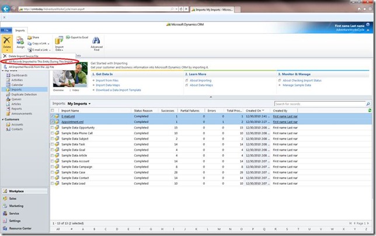Check the Sample Data Opportunity row checkbox

pyautogui.click(x=52, y=127)
